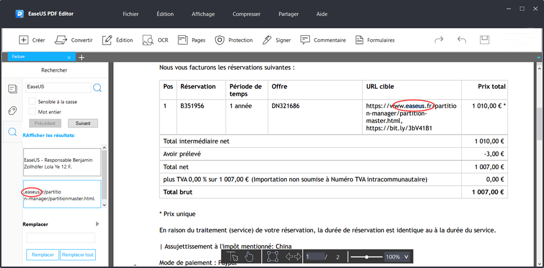Screen dimensions: 544x268
Task: Click the Précédent button
Action: tap(45, 123)
